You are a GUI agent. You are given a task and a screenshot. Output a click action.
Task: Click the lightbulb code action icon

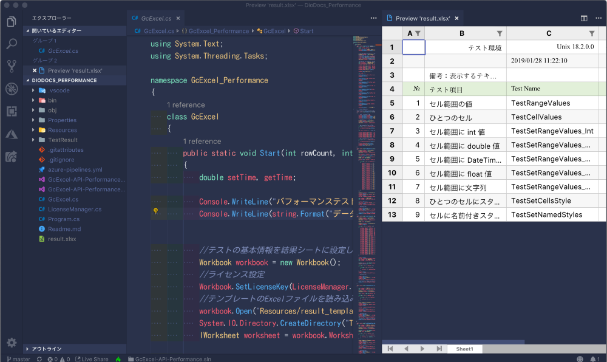coord(155,211)
